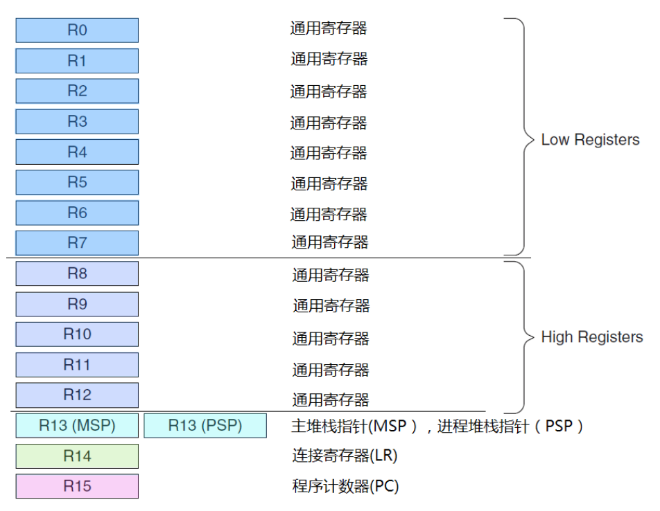Select the R13 (PSP) box
The height and width of the screenshot is (511, 660).
click(205, 426)
